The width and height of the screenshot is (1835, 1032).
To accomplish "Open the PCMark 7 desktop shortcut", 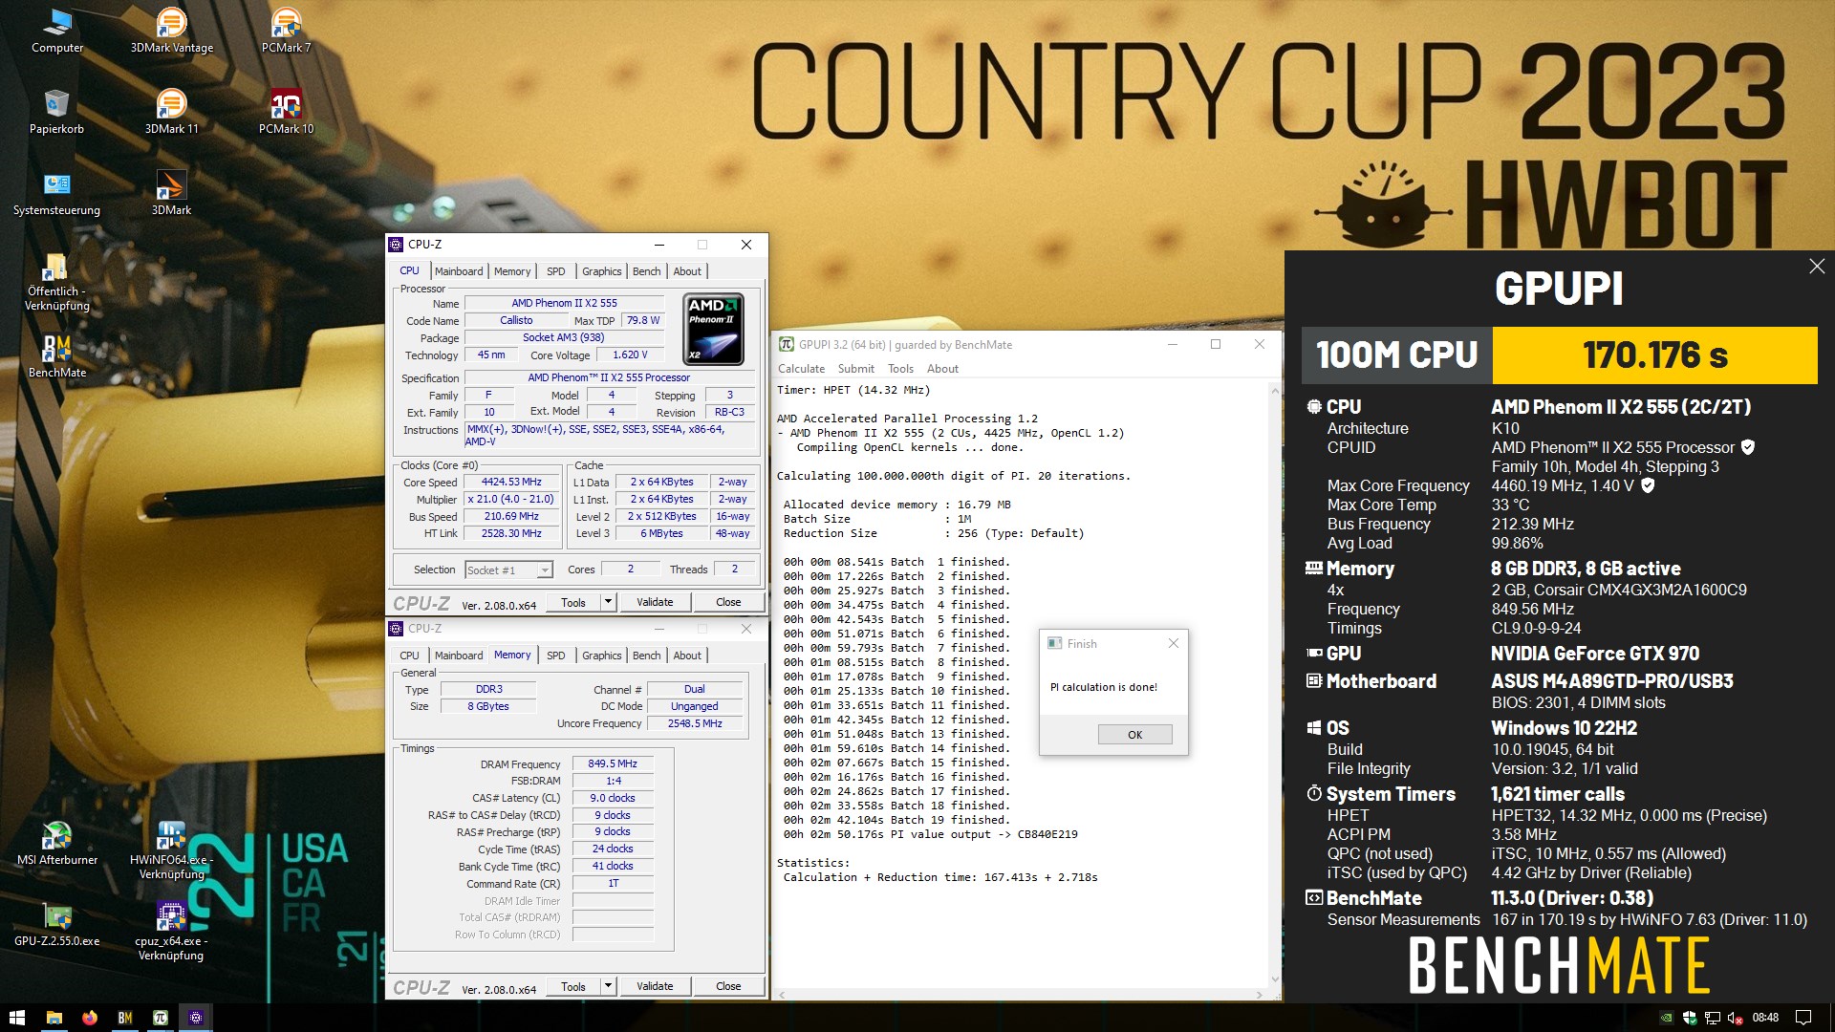I will click(286, 31).
